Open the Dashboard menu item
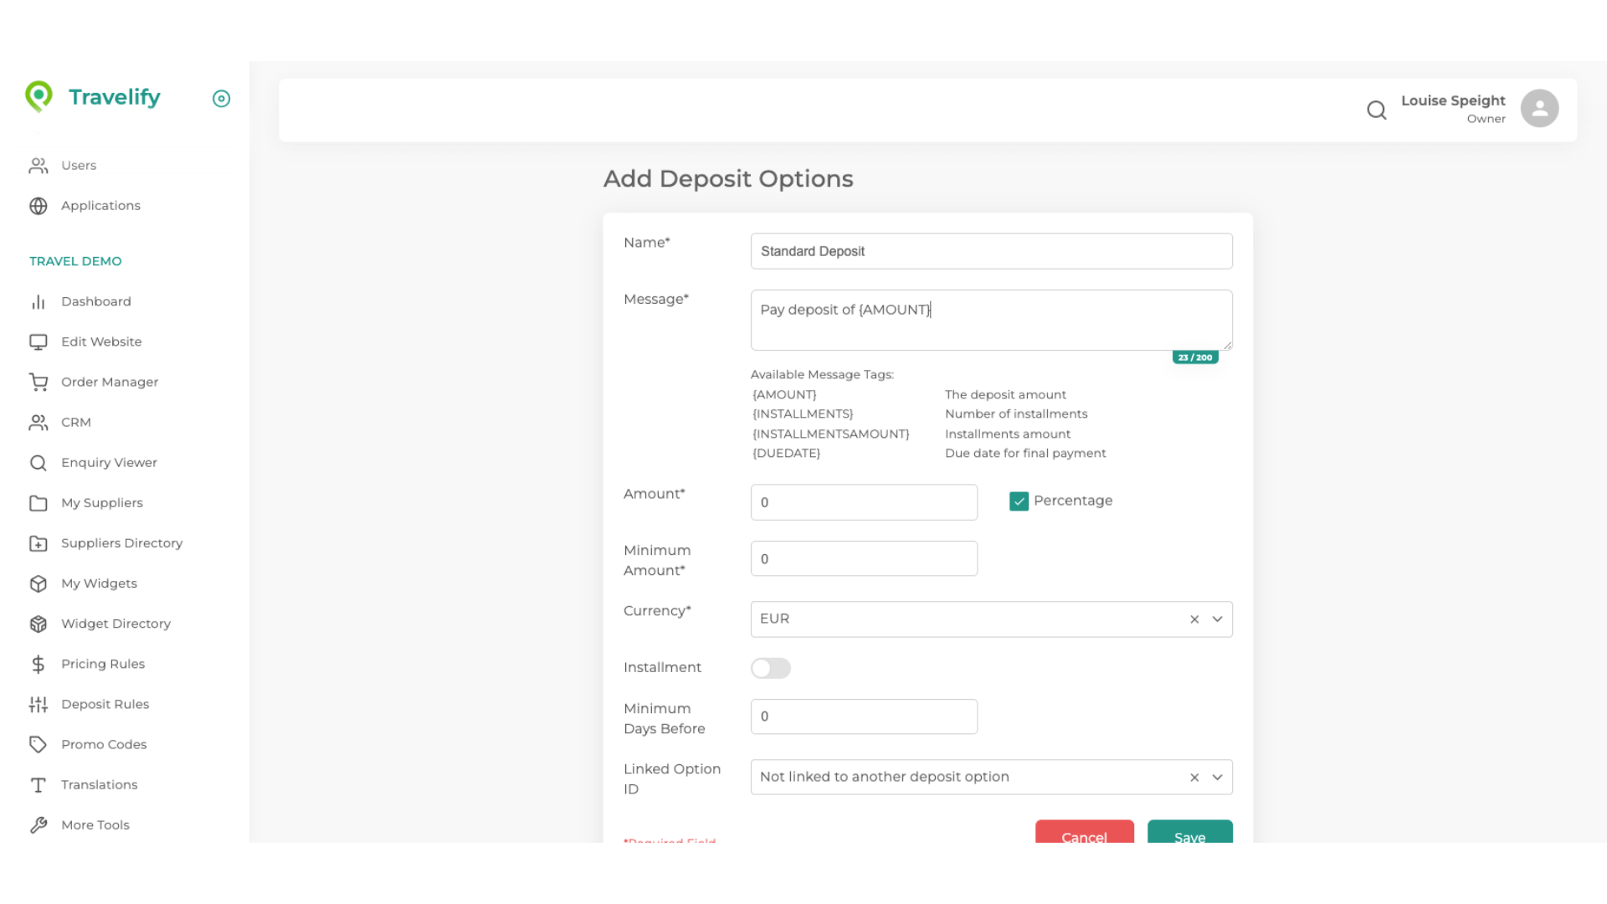This screenshot has height=904, width=1607. 95,301
